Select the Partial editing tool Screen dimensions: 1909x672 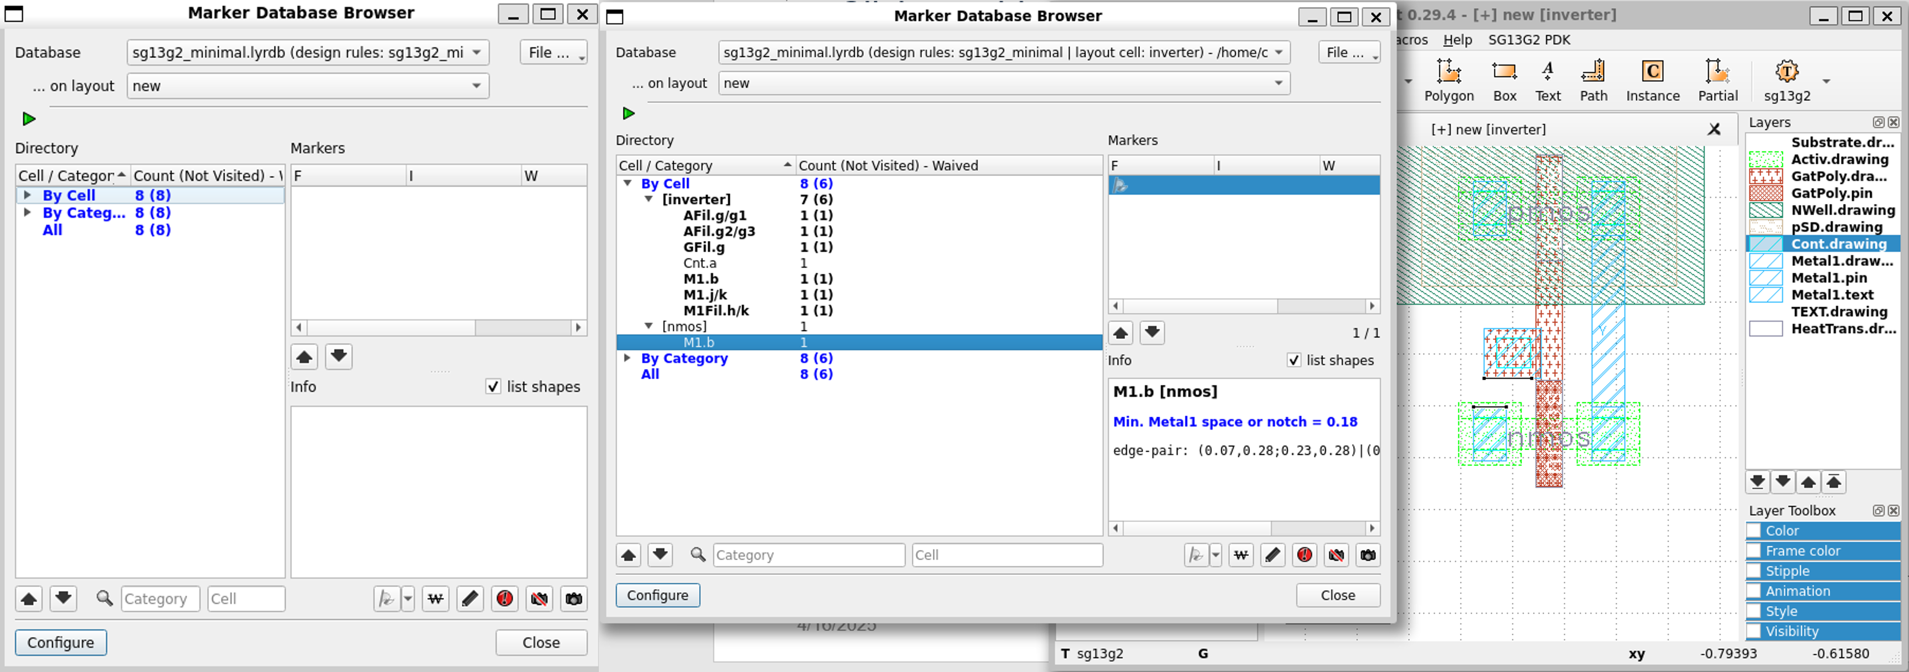click(1717, 80)
